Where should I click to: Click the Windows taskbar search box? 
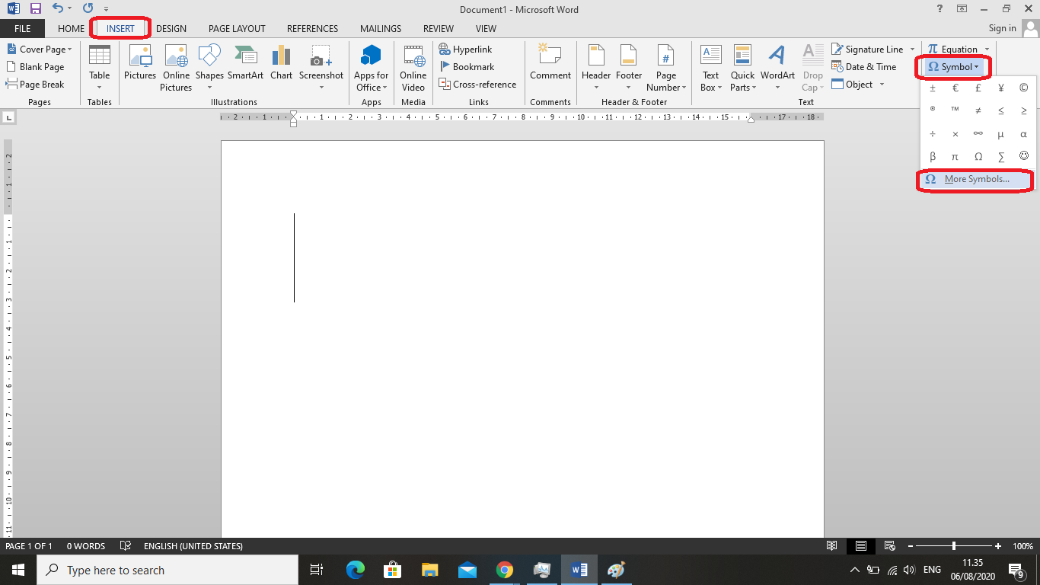(167, 570)
